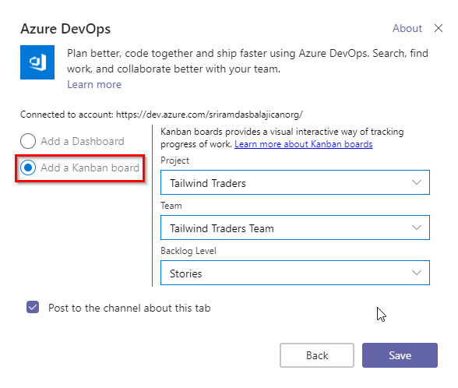The width and height of the screenshot is (458, 388).
Task: Open Learn more about Kanban boards link
Action: tap(304, 144)
